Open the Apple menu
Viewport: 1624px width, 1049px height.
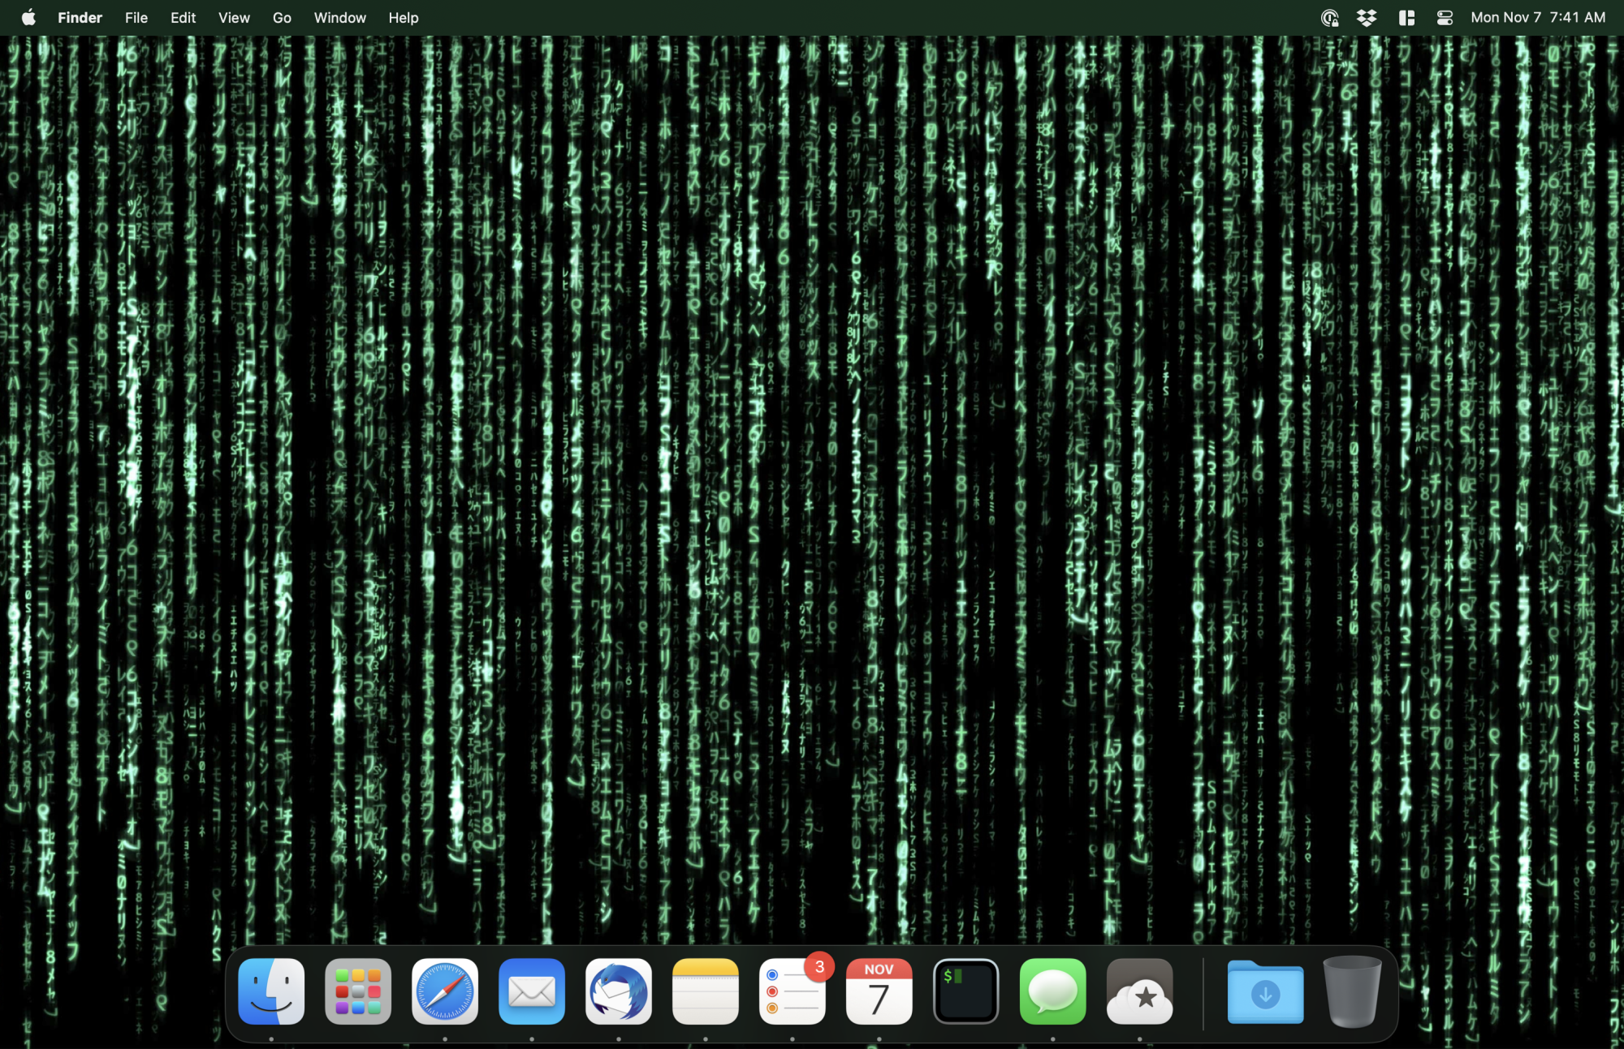click(x=28, y=17)
